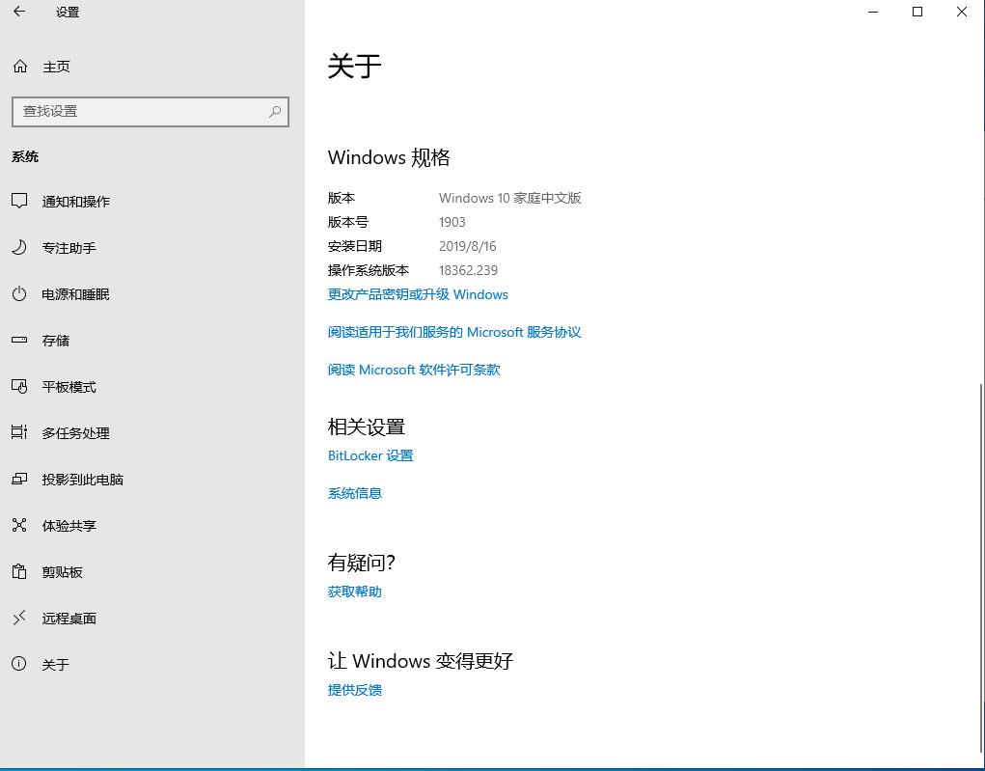Open the Microsoft 服务协议 link
The width and height of the screenshot is (985, 771).
pyautogui.click(x=454, y=332)
